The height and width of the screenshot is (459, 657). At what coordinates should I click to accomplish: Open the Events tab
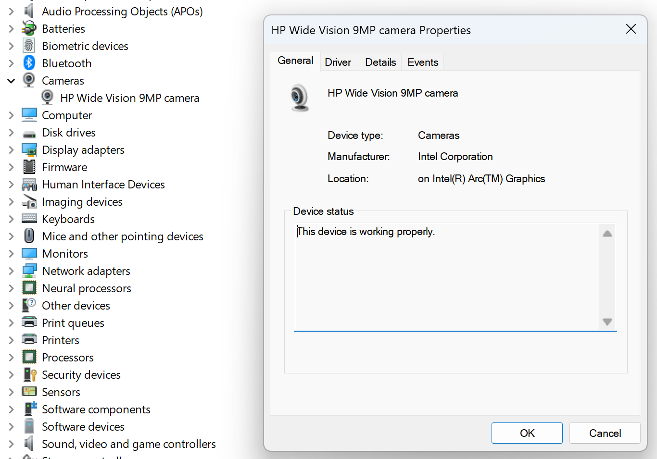point(423,62)
